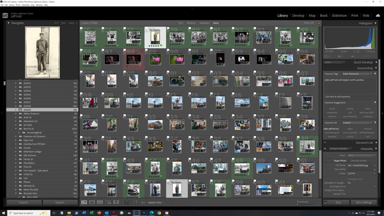Open People view face icon
The width and height of the screenshot is (384, 216).
[x=116, y=202]
